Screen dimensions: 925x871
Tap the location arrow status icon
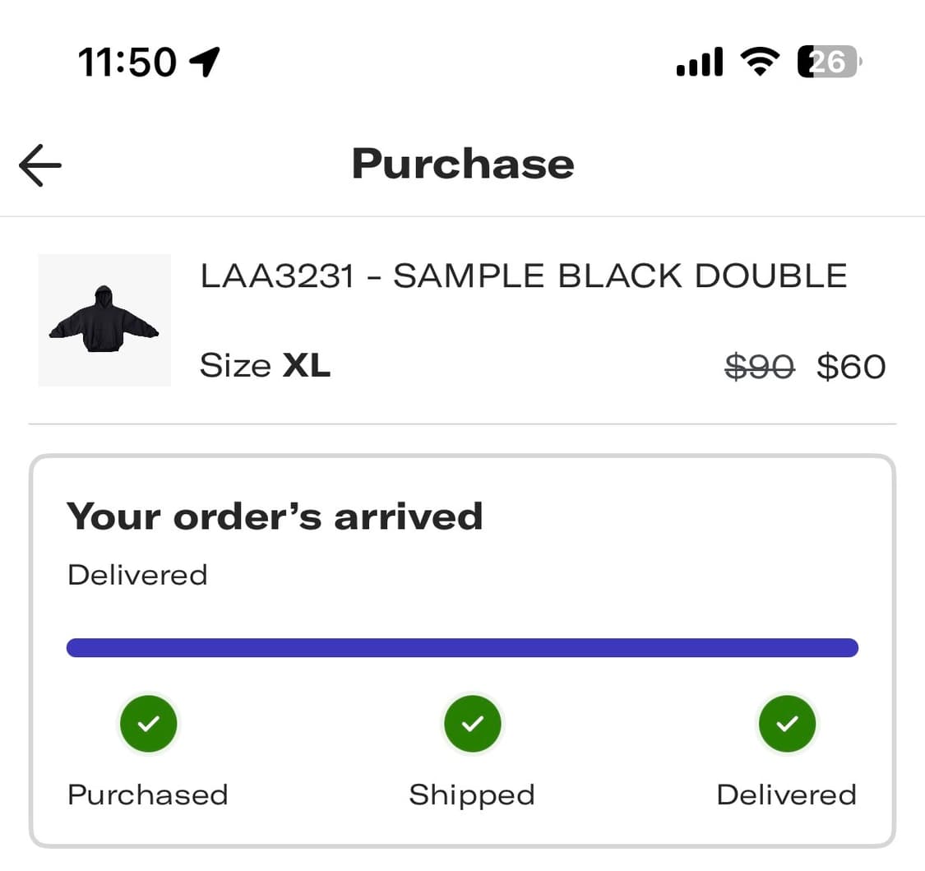click(205, 62)
